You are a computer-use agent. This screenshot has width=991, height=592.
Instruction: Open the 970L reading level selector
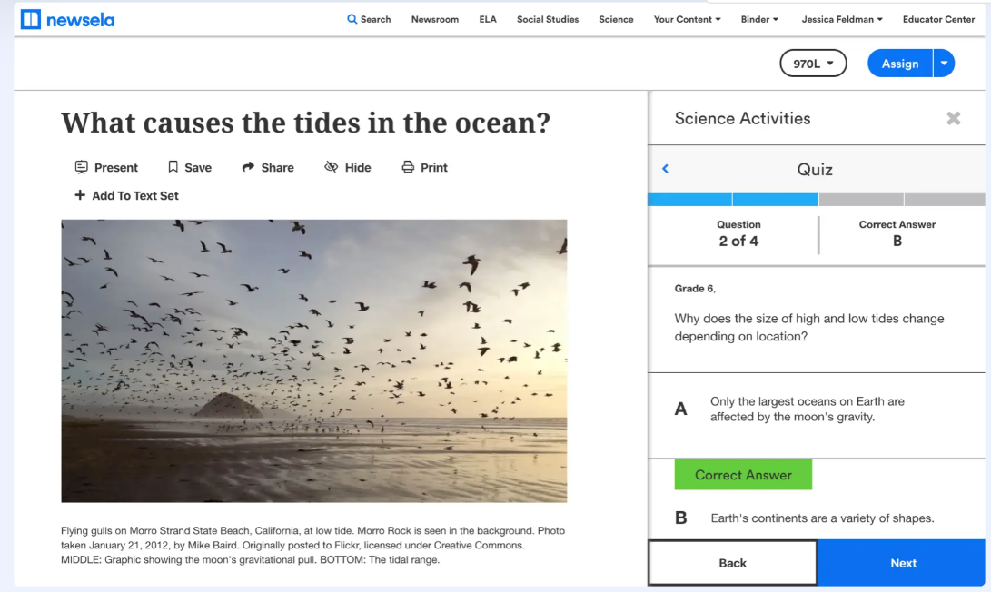coord(812,63)
